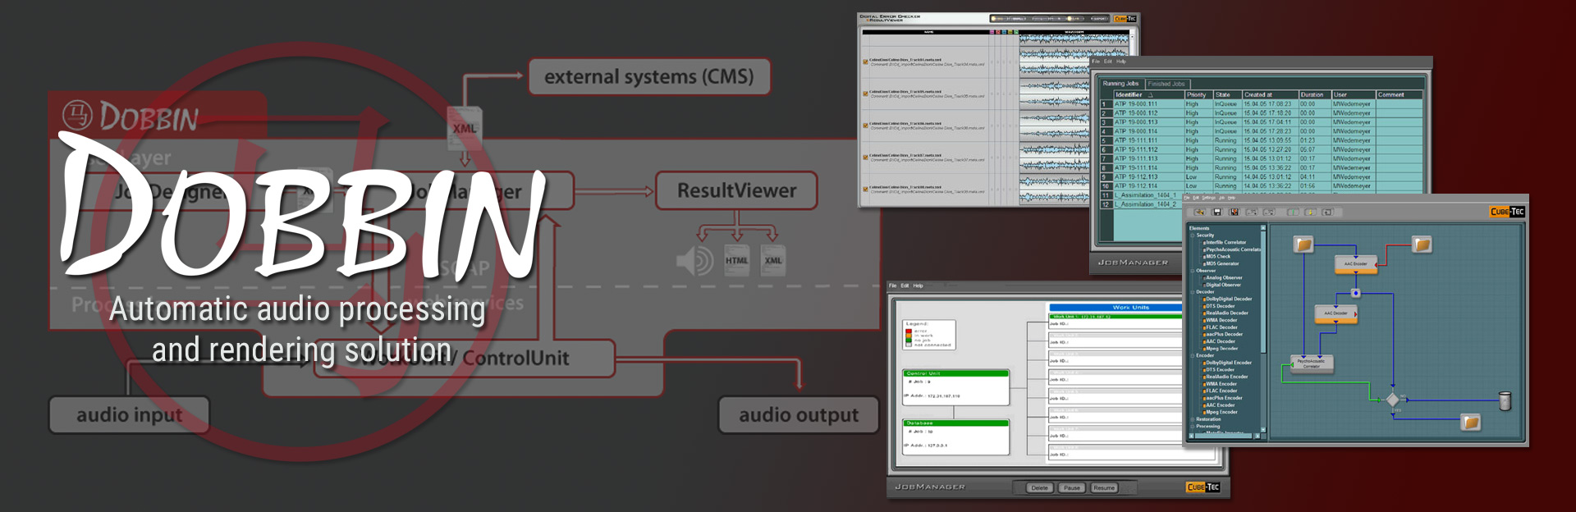Screen dimensions: 1576x512
Task: Click the small blue junction node below AAC Decoder
Action: tap(1355, 293)
